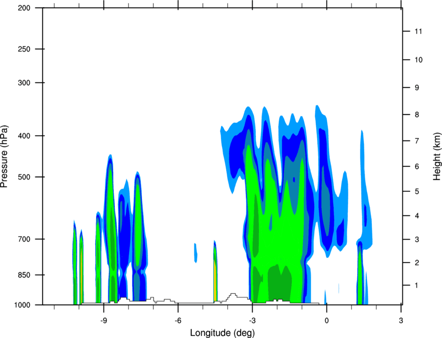Click the 7 km height label
Screen dimensions: 442x338
click(x=417, y=141)
